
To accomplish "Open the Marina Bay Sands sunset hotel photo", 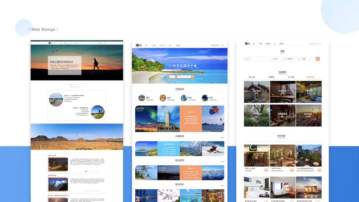I will pos(309,188).
